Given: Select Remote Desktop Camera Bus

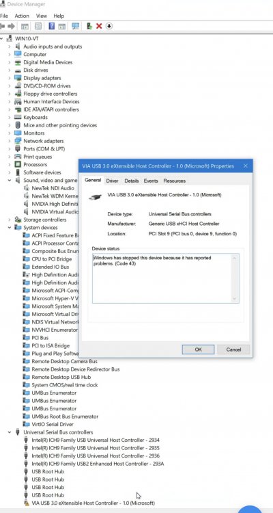Looking at the screenshot, I should [64, 361].
